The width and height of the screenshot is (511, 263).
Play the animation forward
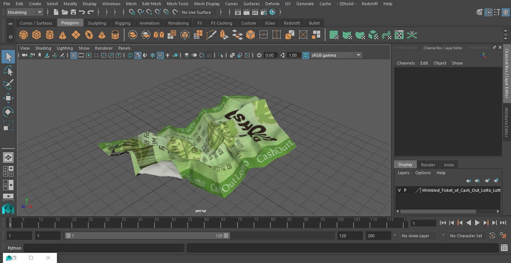coord(477,223)
